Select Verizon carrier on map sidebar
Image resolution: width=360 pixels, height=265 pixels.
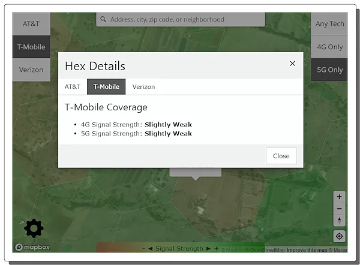tap(31, 70)
